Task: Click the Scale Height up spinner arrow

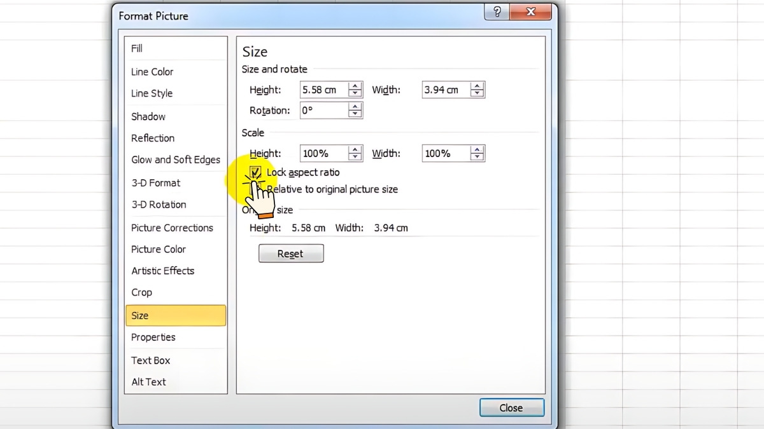Action: (x=356, y=149)
